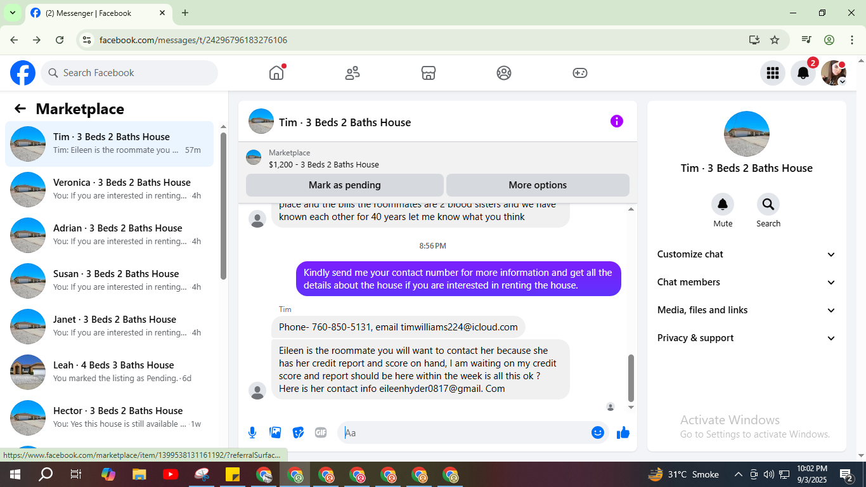Open File Explorer from the taskbar
The image size is (866, 487).
coord(139,474)
